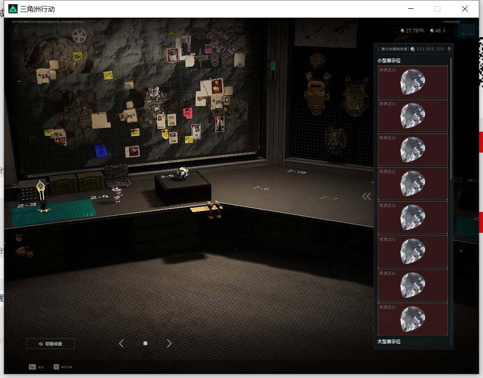
Task: Select the sixth 非洲之心 diamond card
Action: pyautogui.click(x=413, y=251)
